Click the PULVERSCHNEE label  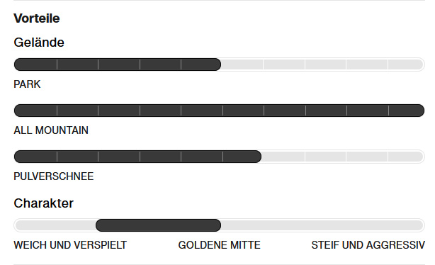tap(54, 176)
